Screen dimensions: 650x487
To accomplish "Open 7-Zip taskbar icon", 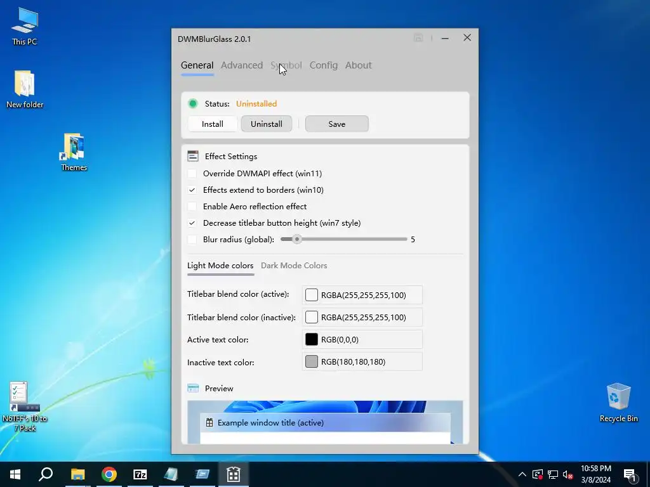I will [140, 474].
